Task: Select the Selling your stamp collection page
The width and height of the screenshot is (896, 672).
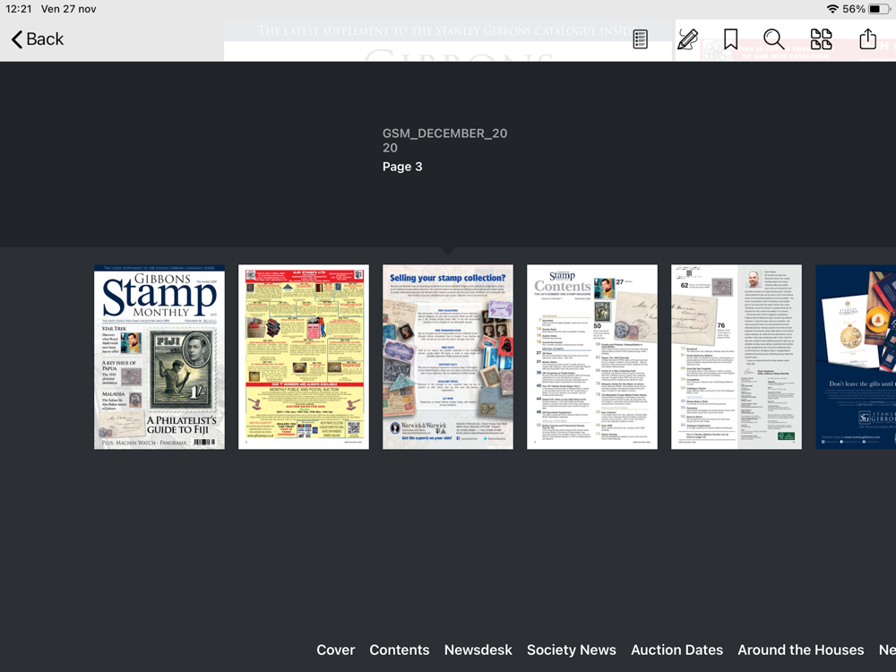Action: [448, 357]
